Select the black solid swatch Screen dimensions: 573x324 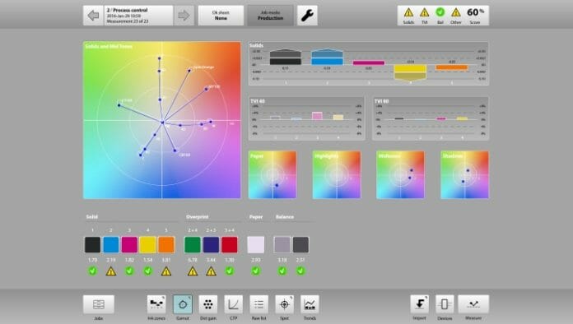92,244
